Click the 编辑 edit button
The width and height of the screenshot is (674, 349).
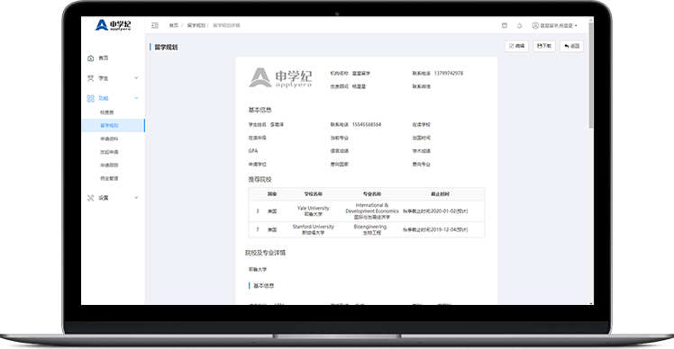pos(516,46)
